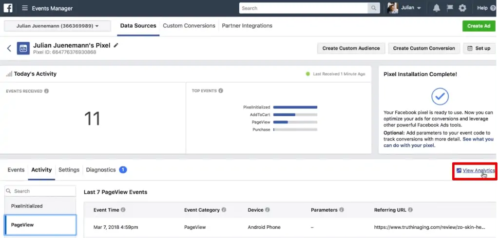Screen dimensions: 499x238
Task: Click the Today's Activity bar chart icon
Action: click(x=9, y=74)
